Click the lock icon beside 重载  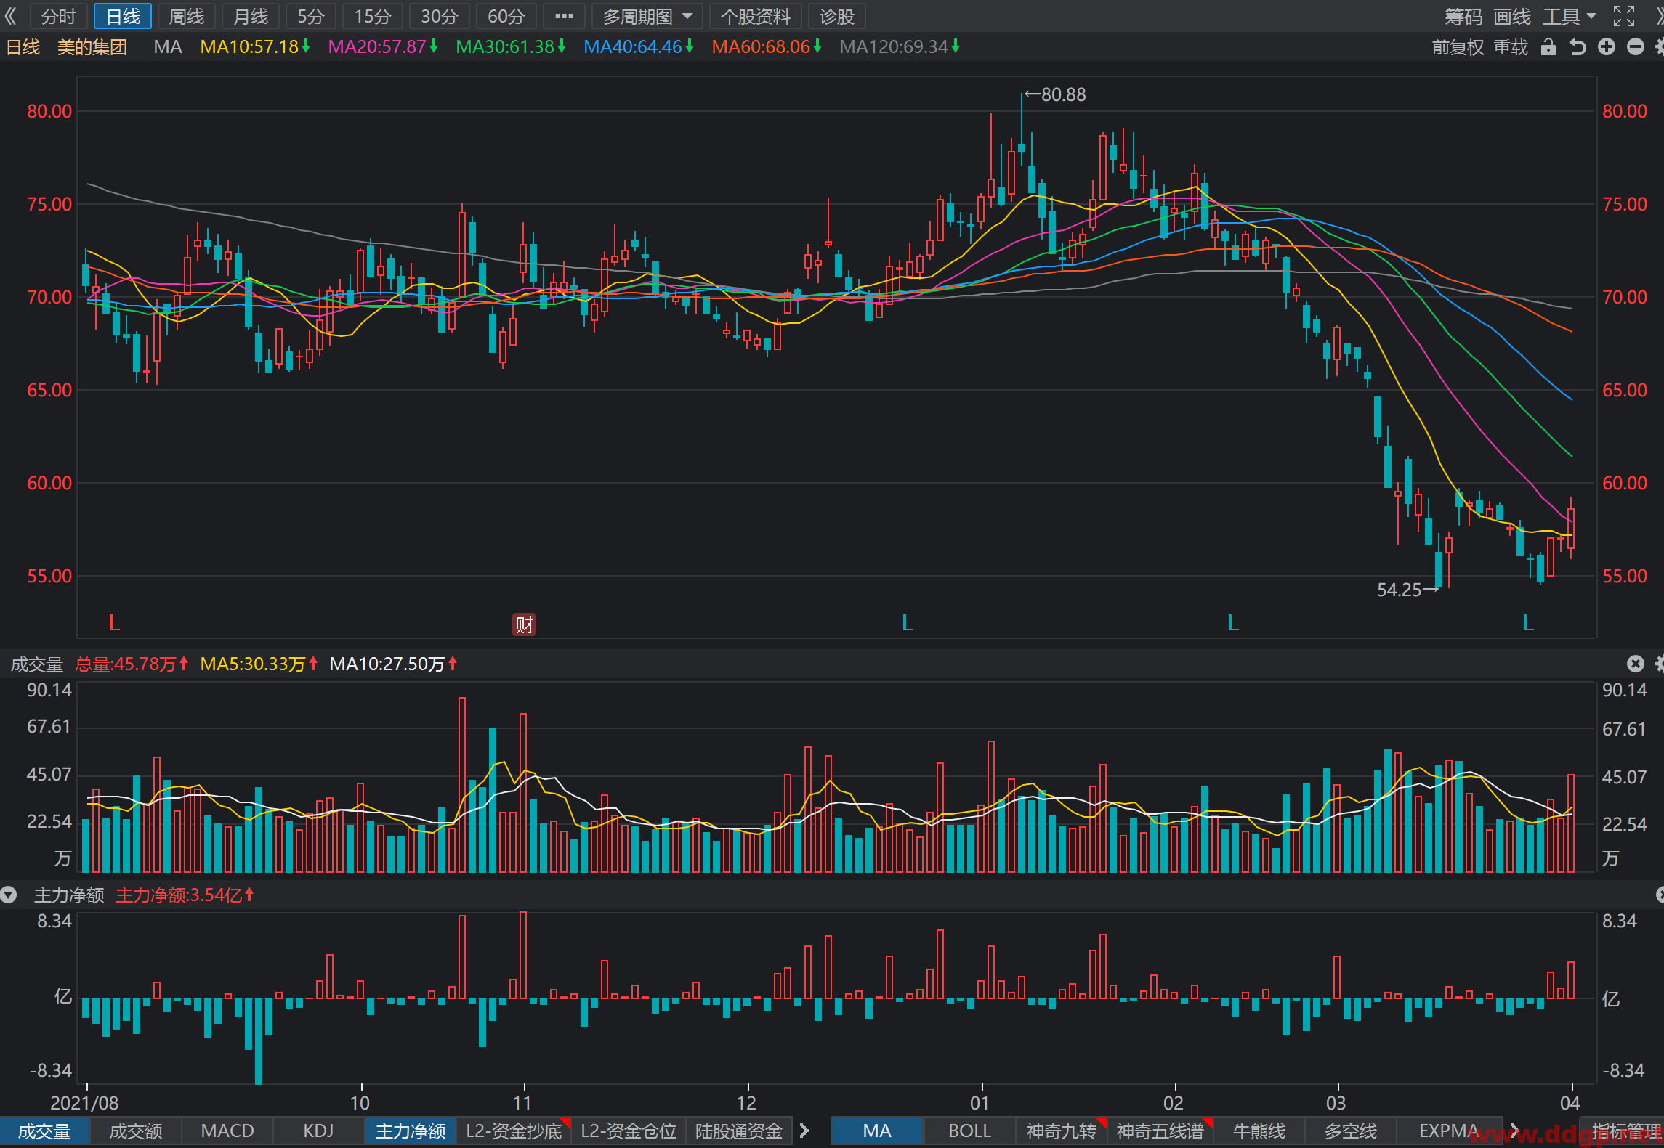click(1548, 47)
